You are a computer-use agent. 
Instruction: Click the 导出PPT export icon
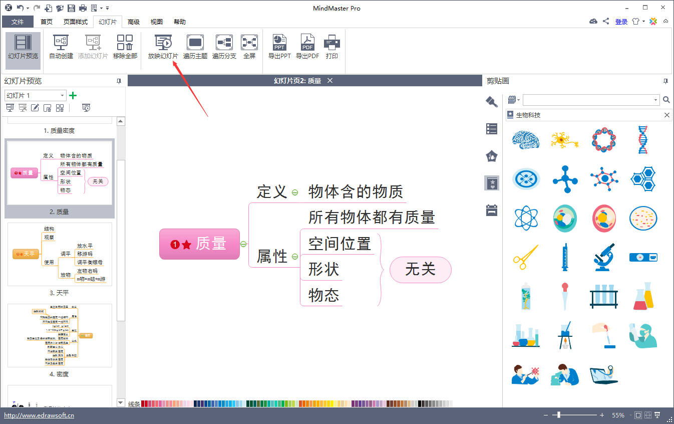click(x=279, y=43)
